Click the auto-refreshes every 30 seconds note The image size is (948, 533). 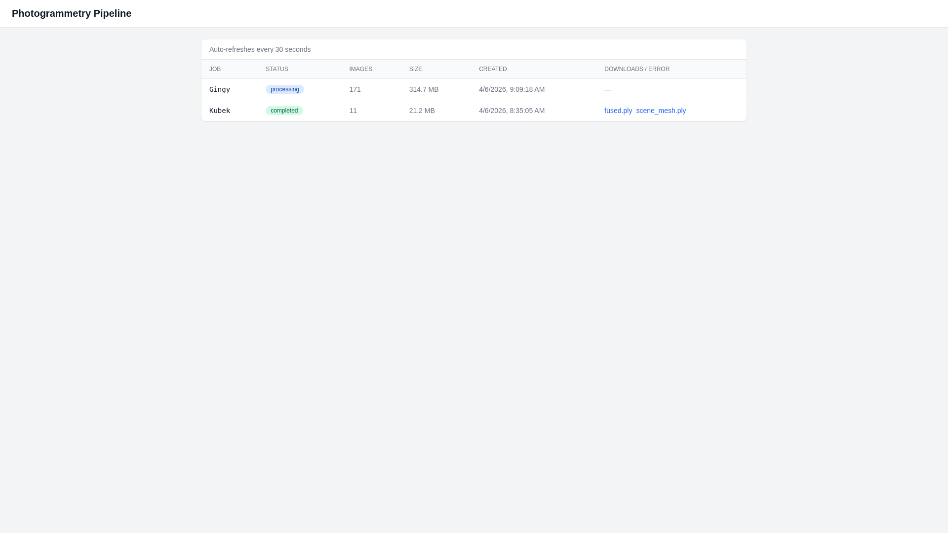click(x=260, y=49)
